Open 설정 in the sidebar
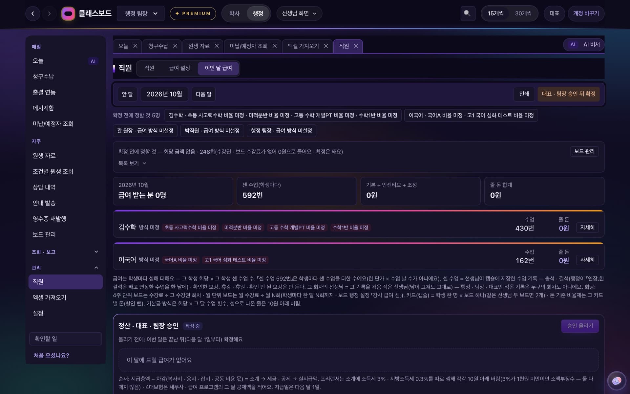This screenshot has width=630, height=394. pyautogui.click(x=65, y=313)
